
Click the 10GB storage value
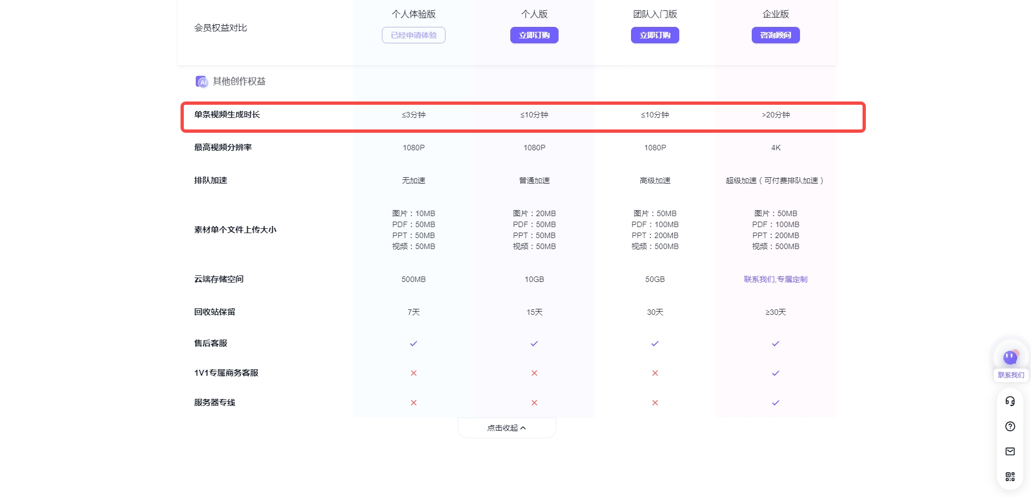(x=534, y=279)
